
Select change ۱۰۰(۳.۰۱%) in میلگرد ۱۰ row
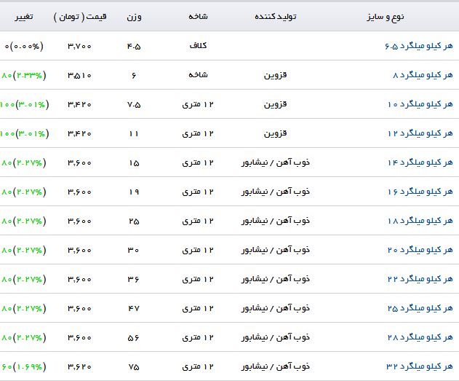[25, 105]
